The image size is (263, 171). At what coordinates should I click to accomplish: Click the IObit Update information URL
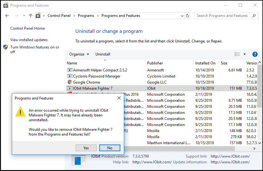tap(230, 162)
